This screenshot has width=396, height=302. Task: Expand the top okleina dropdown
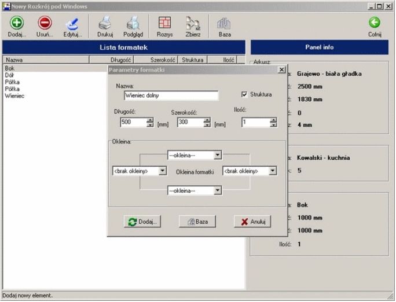click(217, 155)
